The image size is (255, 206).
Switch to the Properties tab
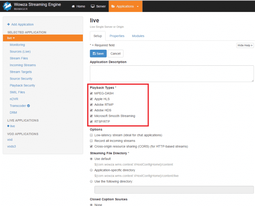(x=117, y=36)
